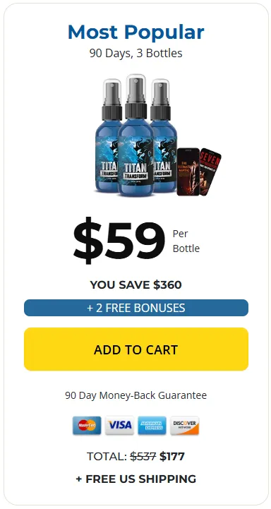Click the Most Popular heading
The width and height of the screenshot is (271, 509).
point(136,32)
